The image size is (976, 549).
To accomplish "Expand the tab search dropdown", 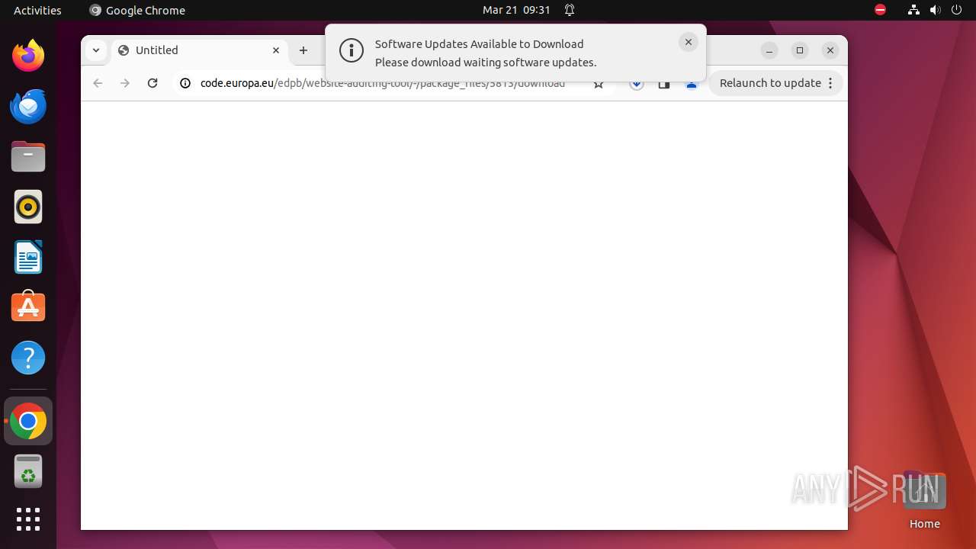I will coord(95,50).
